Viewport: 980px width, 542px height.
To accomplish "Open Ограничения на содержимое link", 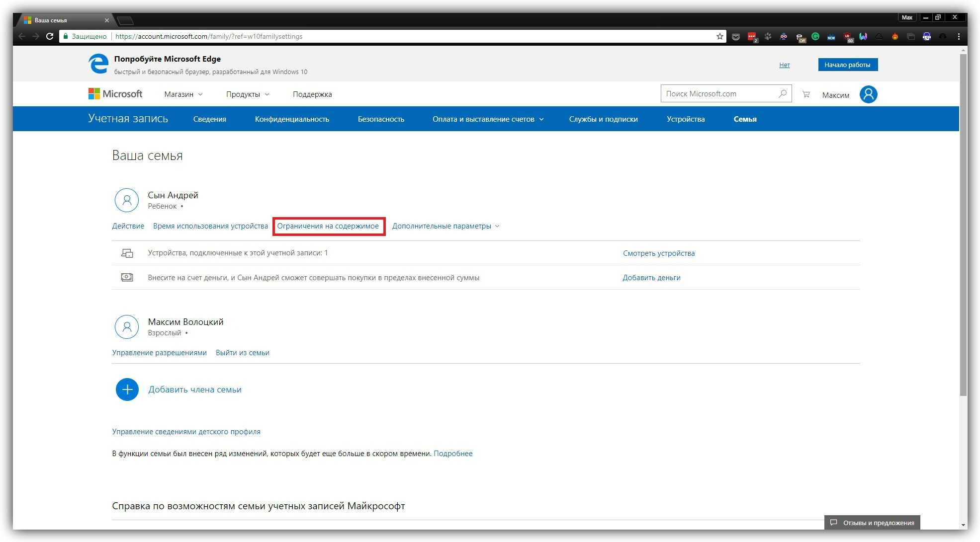I will 328,226.
